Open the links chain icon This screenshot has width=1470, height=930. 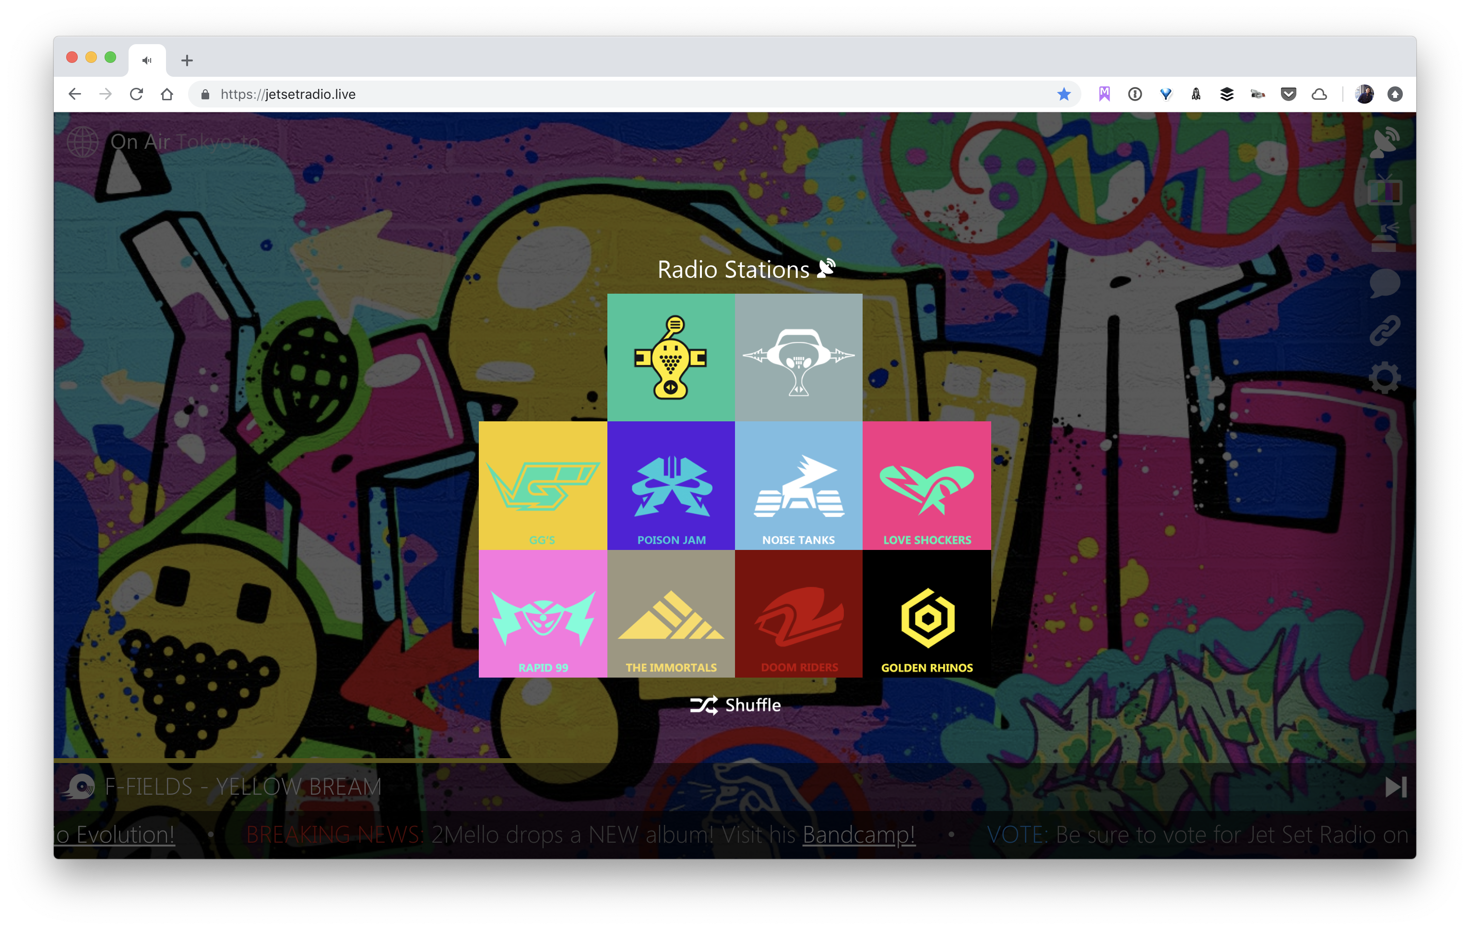[1385, 330]
